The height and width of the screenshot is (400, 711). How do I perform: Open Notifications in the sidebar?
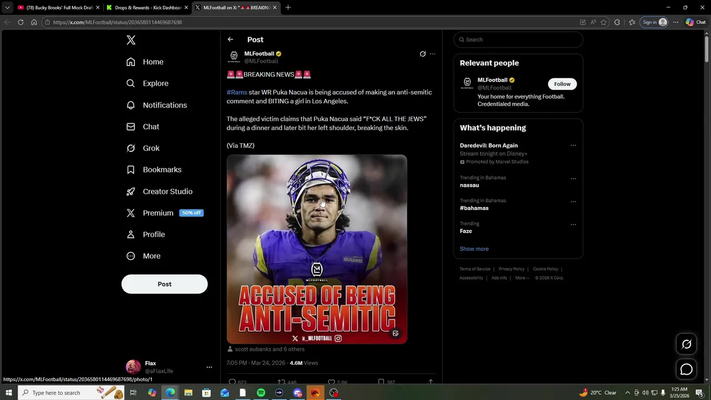coord(157,105)
